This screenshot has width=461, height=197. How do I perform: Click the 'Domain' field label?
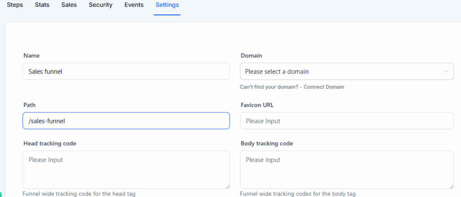click(x=251, y=55)
